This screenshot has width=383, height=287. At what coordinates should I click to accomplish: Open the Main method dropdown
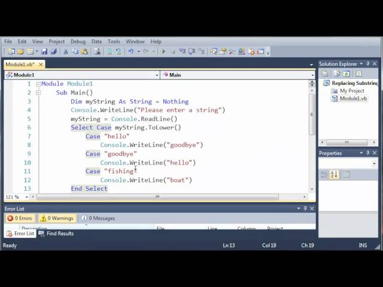[236, 75]
